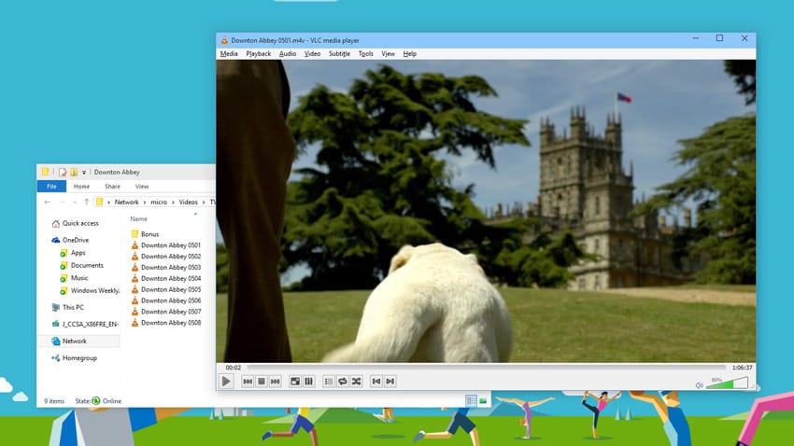Open the blue File tab in Explorer
This screenshot has height=446, width=794.
(50, 187)
